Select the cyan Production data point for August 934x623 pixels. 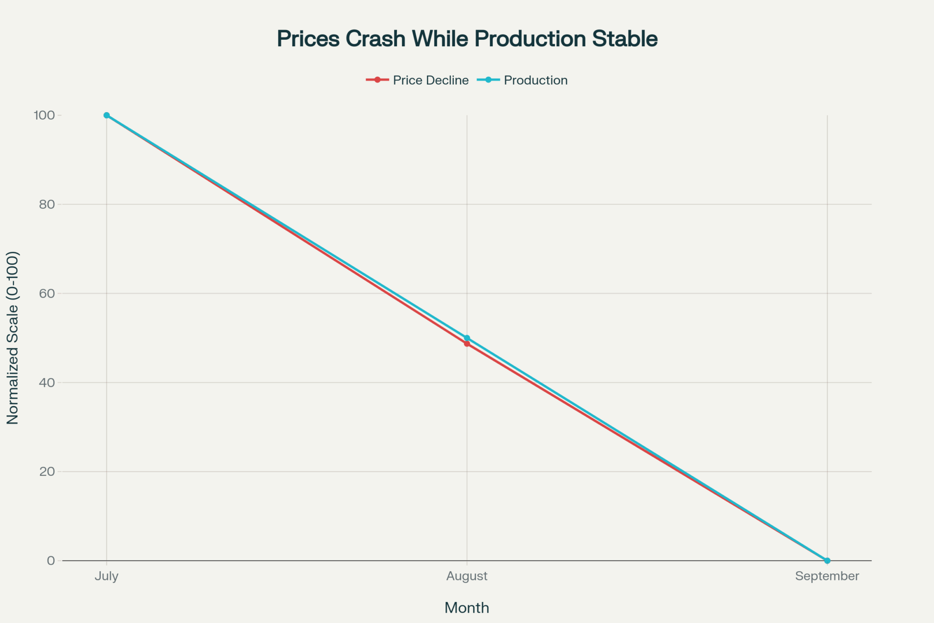click(x=467, y=337)
